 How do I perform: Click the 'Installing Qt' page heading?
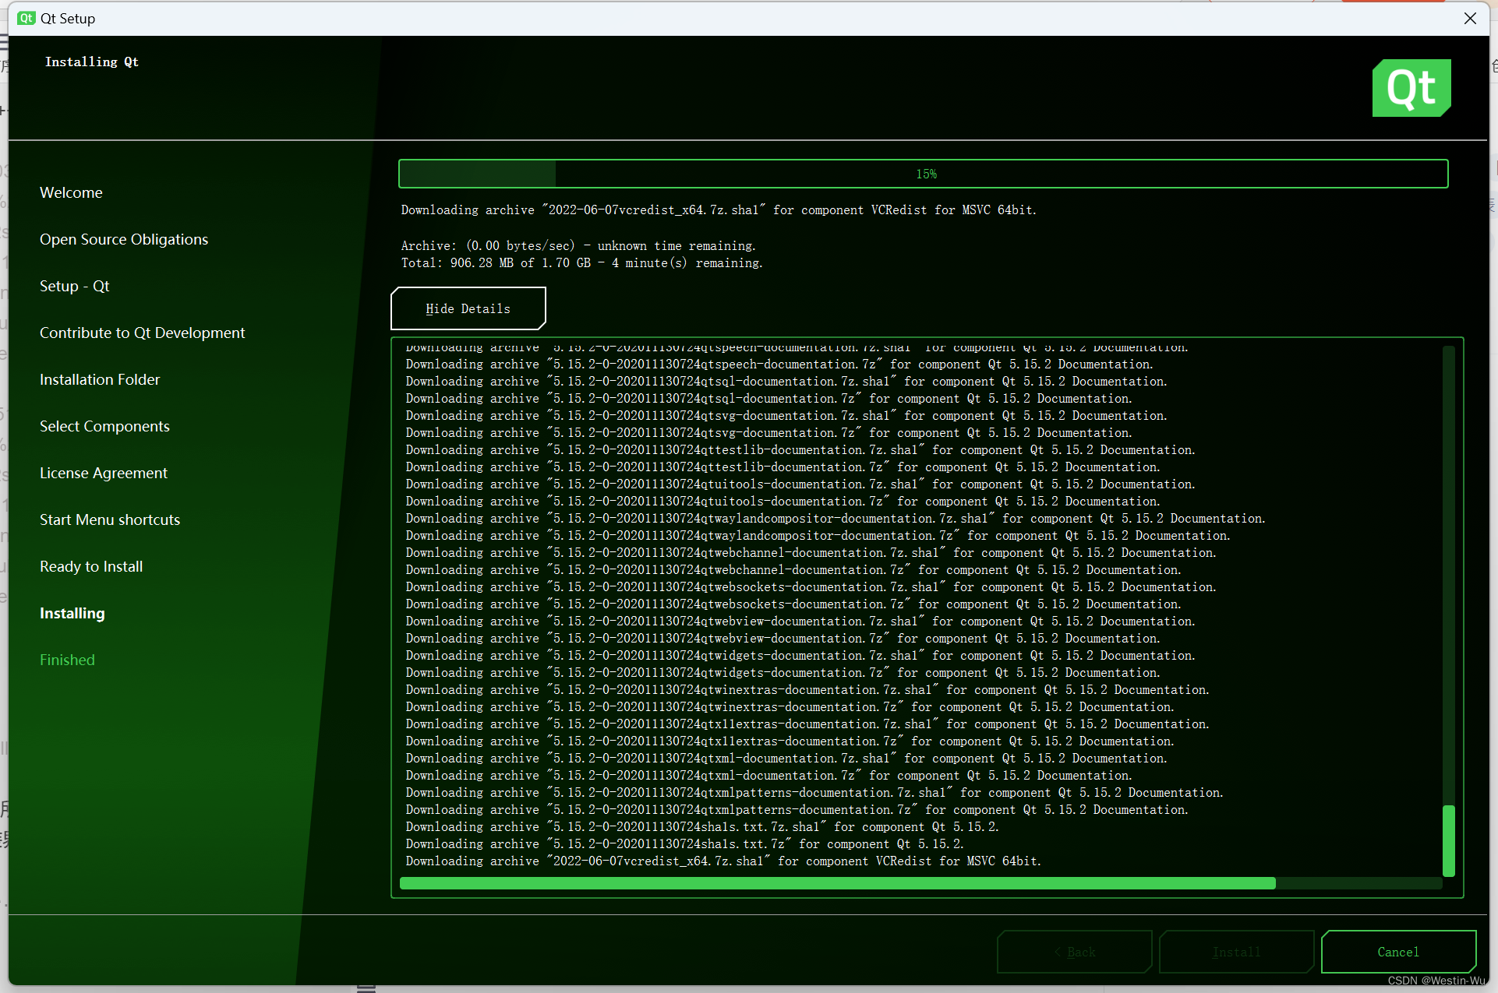coord(92,62)
